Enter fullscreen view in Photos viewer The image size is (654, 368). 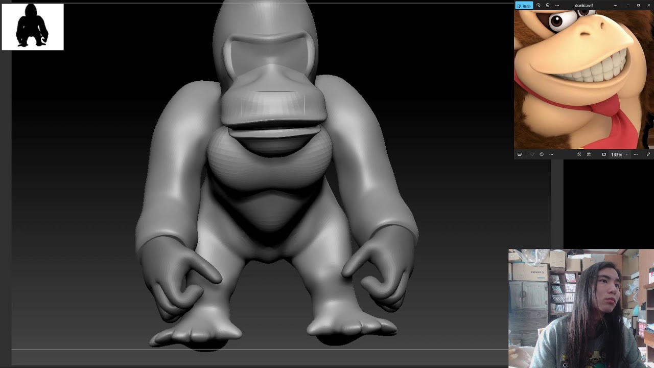click(648, 154)
